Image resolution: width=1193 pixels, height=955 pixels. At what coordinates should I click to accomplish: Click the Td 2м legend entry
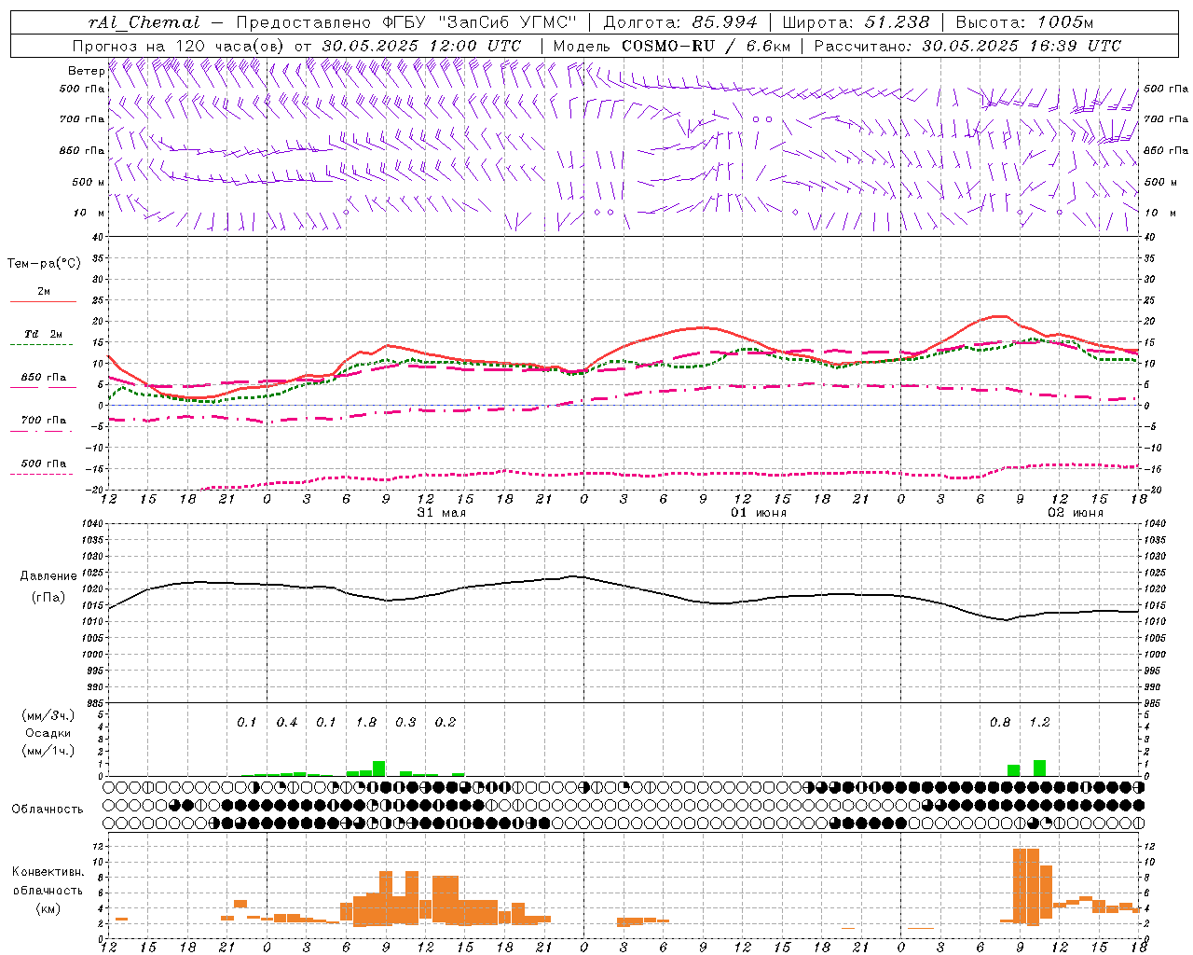point(43,333)
